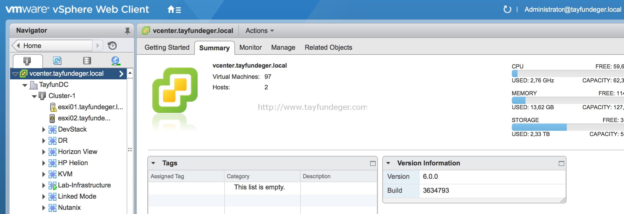
Task: Expand the Lab-Infrastructure node
Action: 44,186
